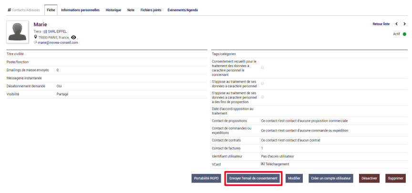Click the Contacts/Adresses icon in tab bar
Screen dimensions: 412x193
tap(5, 10)
